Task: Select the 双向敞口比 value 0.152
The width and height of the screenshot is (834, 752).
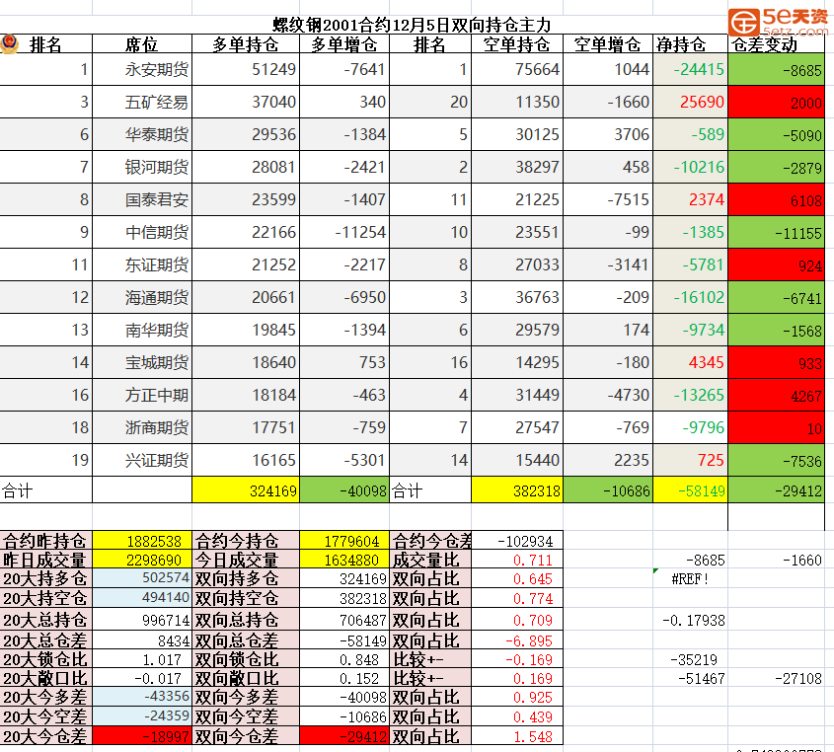Action: click(x=344, y=678)
